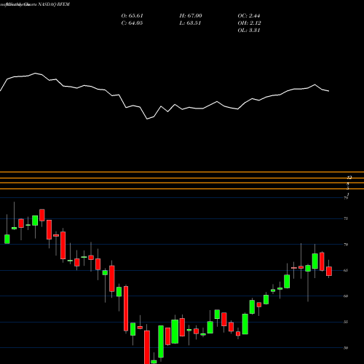Image resolution: width=364 pixels, height=364 pixels.
Task: Click the low value L: 63.51
Action: [190, 23]
